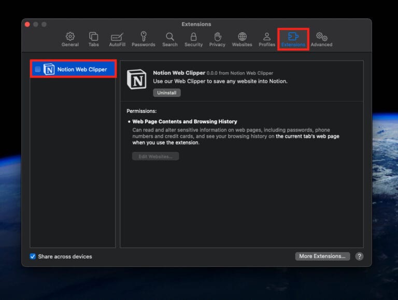Click the Uninstall button
Image resolution: width=398 pixels, height=300 pixels.
point(166,93)
